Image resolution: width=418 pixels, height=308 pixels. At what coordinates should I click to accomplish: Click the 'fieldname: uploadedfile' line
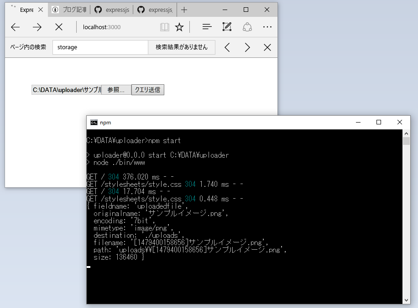(137, 206)
